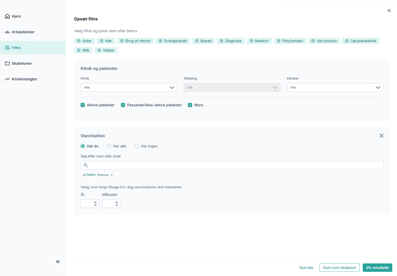Click plus icon on Polyfarmaci chip
The image size is (397, 276).
tap(279, 41)
